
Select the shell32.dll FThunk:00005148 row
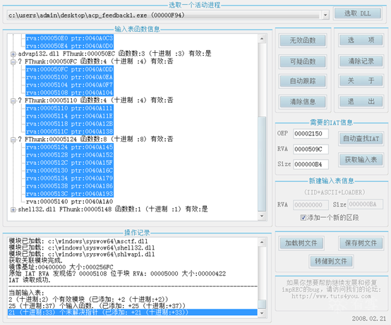click(x=113, y=209)
